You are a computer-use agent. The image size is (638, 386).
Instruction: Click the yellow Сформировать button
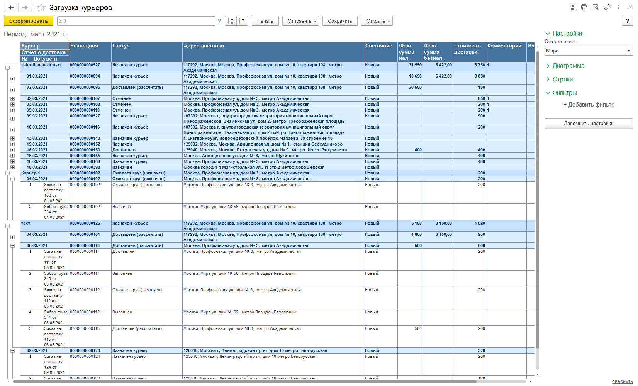pyautogui.click(x=29, y=21)
